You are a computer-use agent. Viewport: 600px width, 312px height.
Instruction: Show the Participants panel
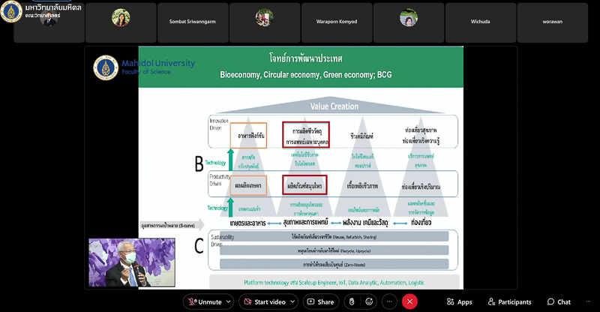(x=508, y=301)
